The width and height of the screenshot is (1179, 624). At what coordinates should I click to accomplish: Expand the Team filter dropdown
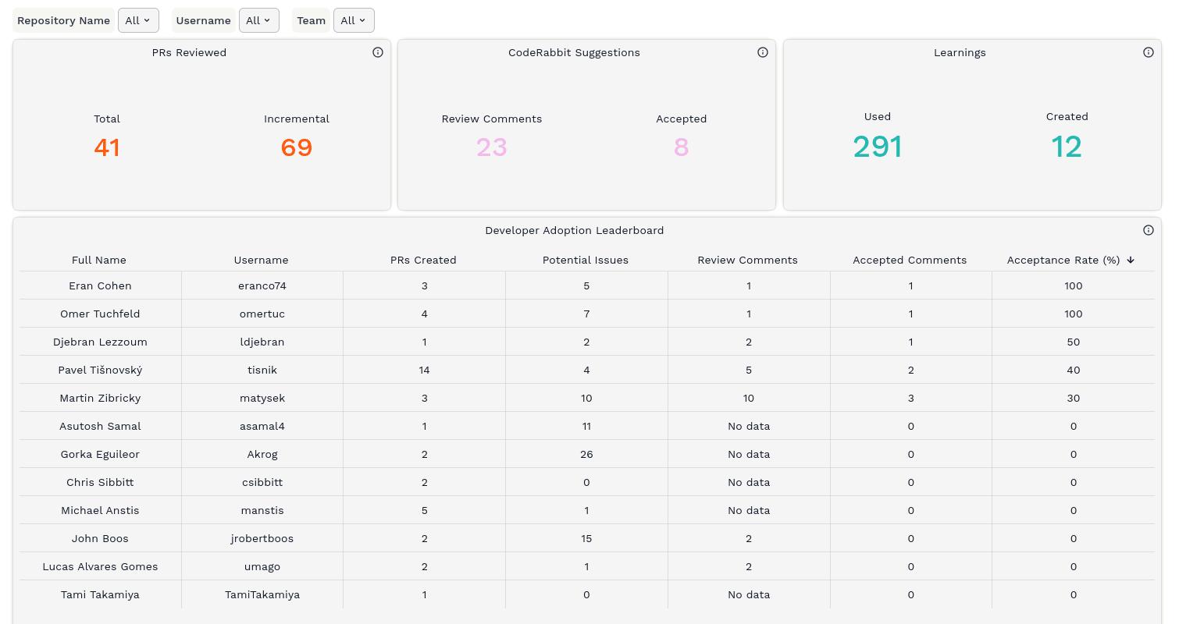(x=354, y=20)
